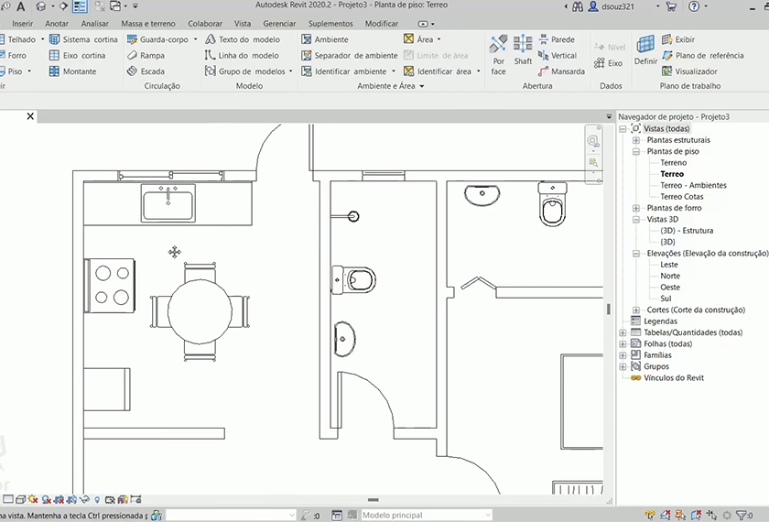
Task: Collapse the Elevações tree node
Action: click(636, 254)
